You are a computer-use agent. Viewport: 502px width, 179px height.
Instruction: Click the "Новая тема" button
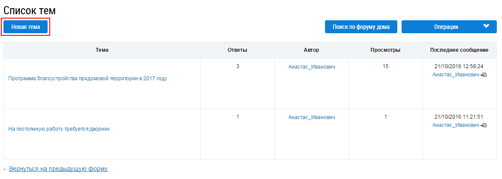click(26, 27)
